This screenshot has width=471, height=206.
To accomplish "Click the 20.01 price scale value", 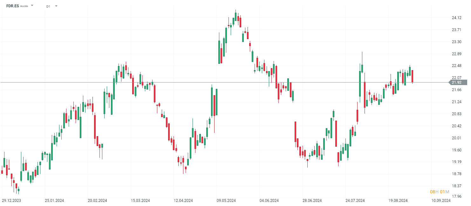I will click(457, 138).
